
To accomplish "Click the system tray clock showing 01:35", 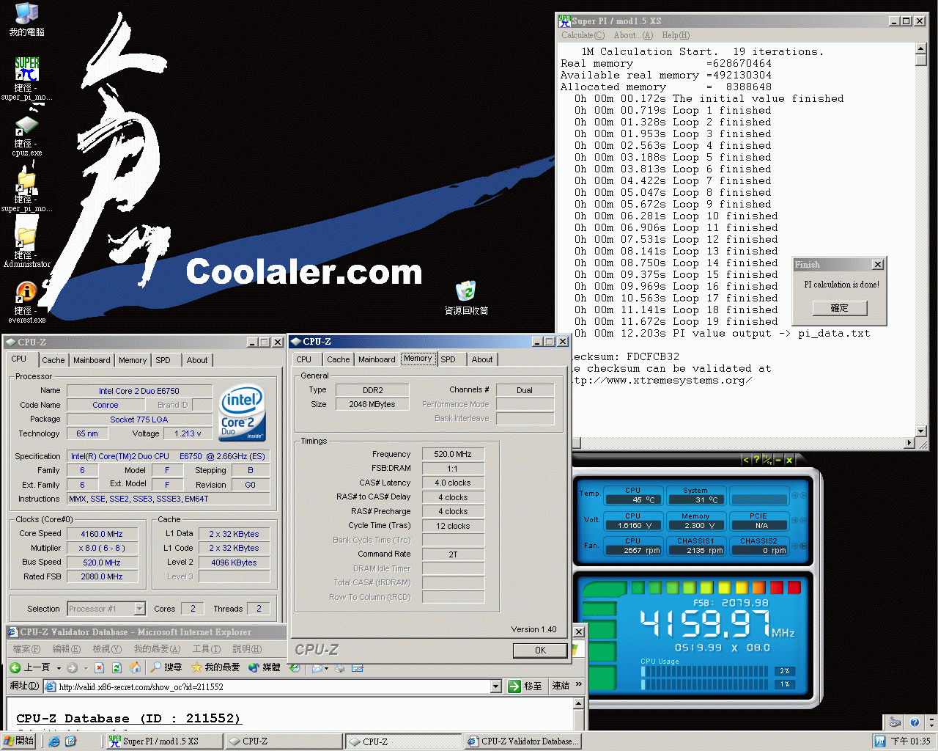I will pos(911,741).
